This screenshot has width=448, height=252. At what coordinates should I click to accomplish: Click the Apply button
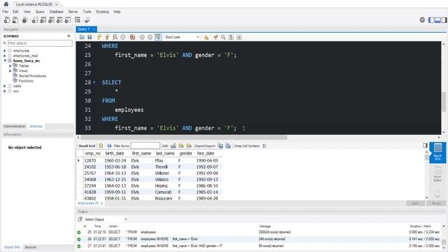tap(415, 204)
